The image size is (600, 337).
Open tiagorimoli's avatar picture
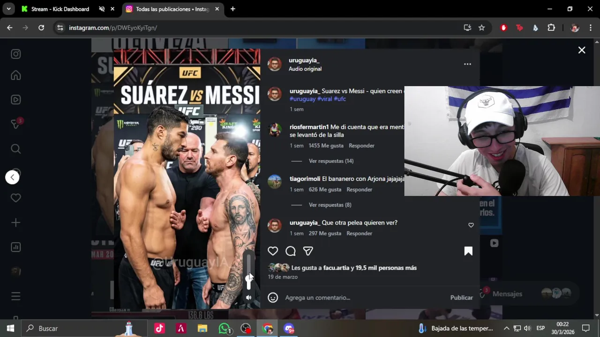tap(274, 182)
